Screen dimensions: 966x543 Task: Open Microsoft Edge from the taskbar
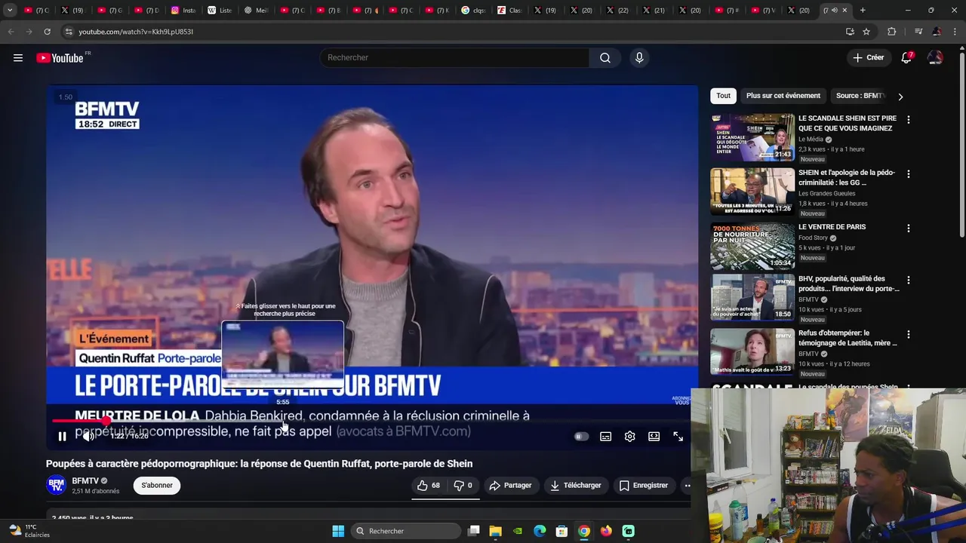click(x=540, y=531)
